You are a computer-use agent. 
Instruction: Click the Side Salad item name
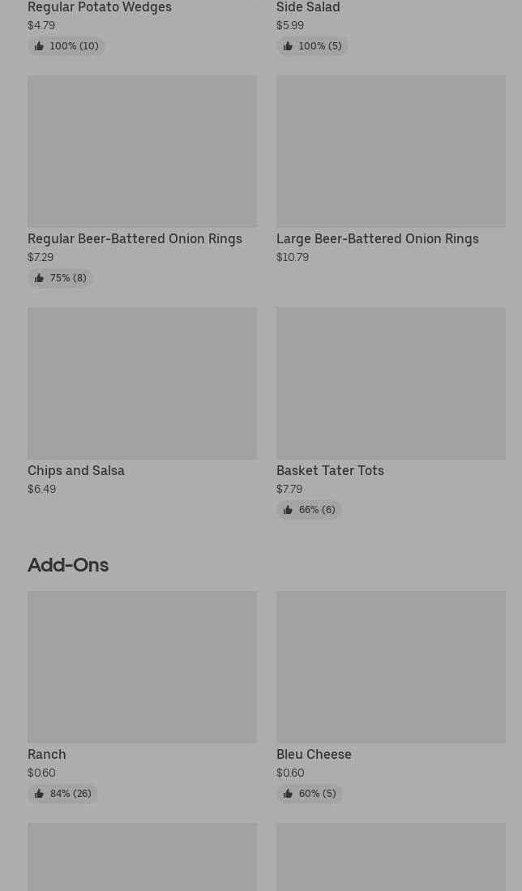308,7
